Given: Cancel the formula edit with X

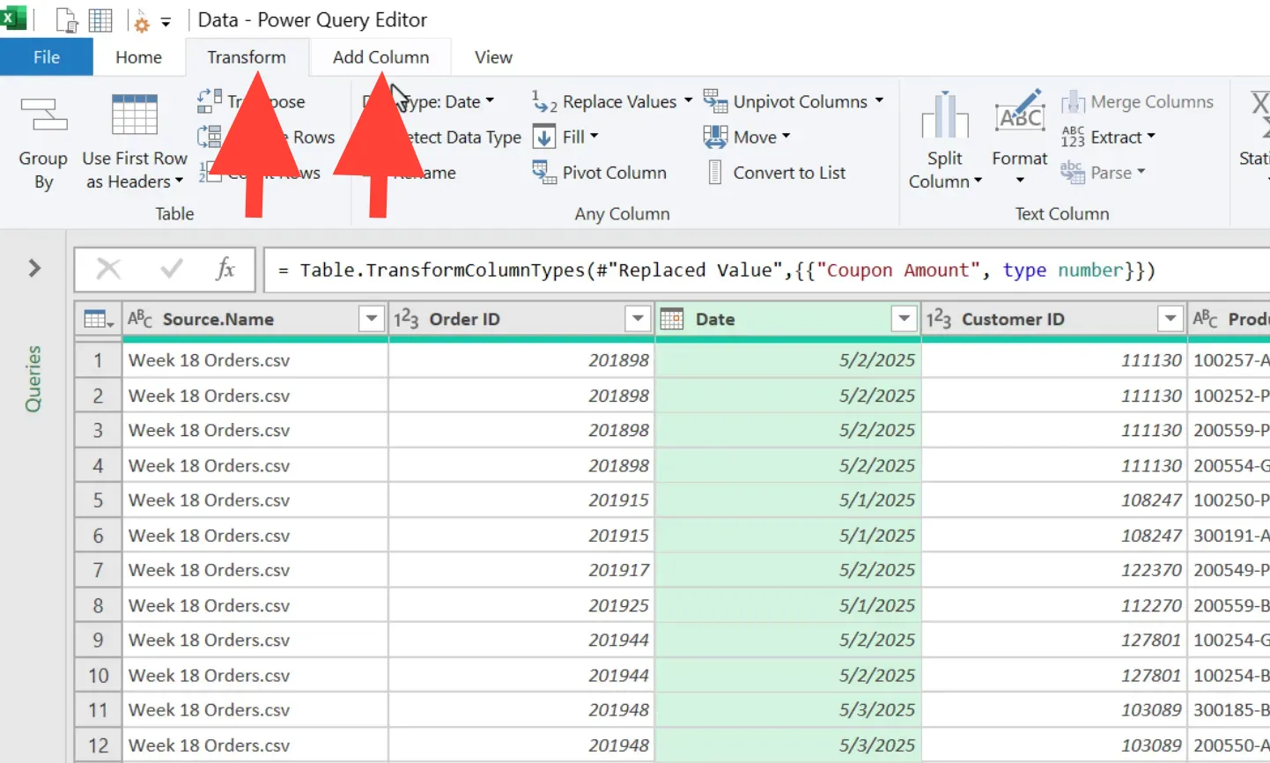Looking at the screenshot, I should (x=108, y=269).
